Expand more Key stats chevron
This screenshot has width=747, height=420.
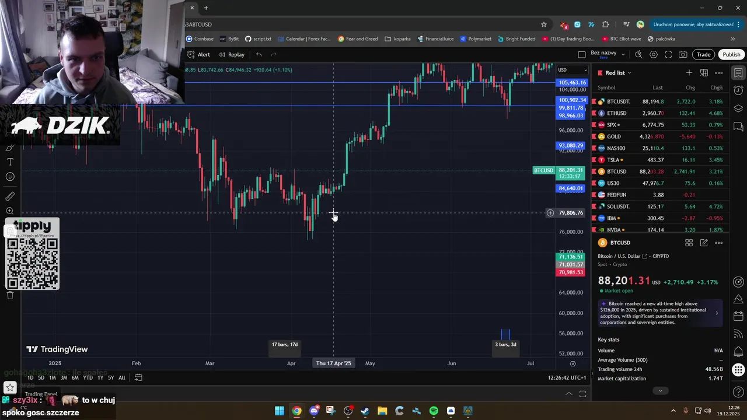pos(660,390)
